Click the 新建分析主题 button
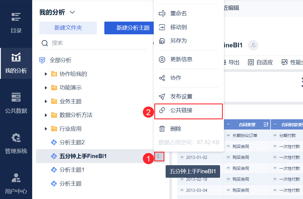Viewport: 303px width, 199px height. [x=133, y=28]
